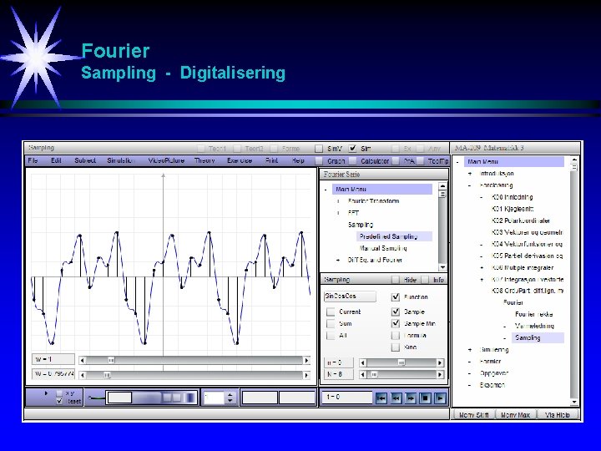
Task: Click right arrow of the W = 1 slider
Action: pos(306,360)
